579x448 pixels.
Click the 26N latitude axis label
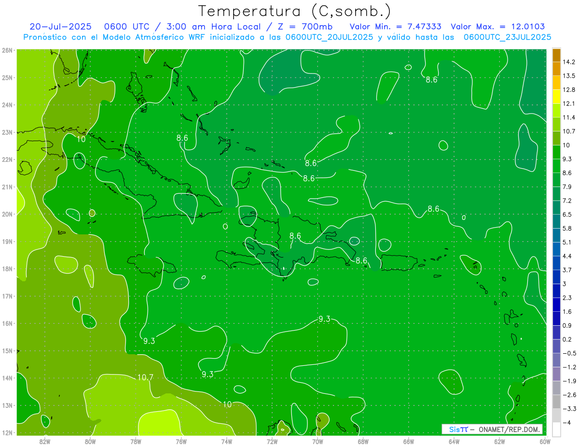7,50
